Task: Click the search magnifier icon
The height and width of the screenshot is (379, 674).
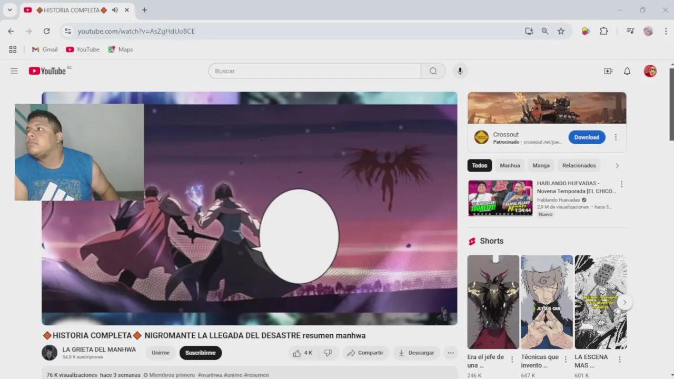Action: (432, 71)
